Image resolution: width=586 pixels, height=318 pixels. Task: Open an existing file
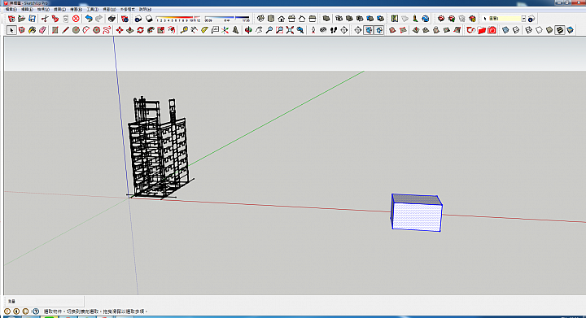(22, 18)
